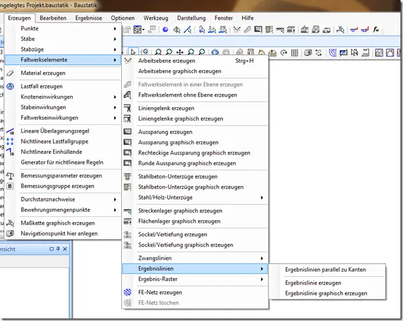Choose Liniengelenk erzeugen
This screenshot has height=321, width=403.
point(195,108)
